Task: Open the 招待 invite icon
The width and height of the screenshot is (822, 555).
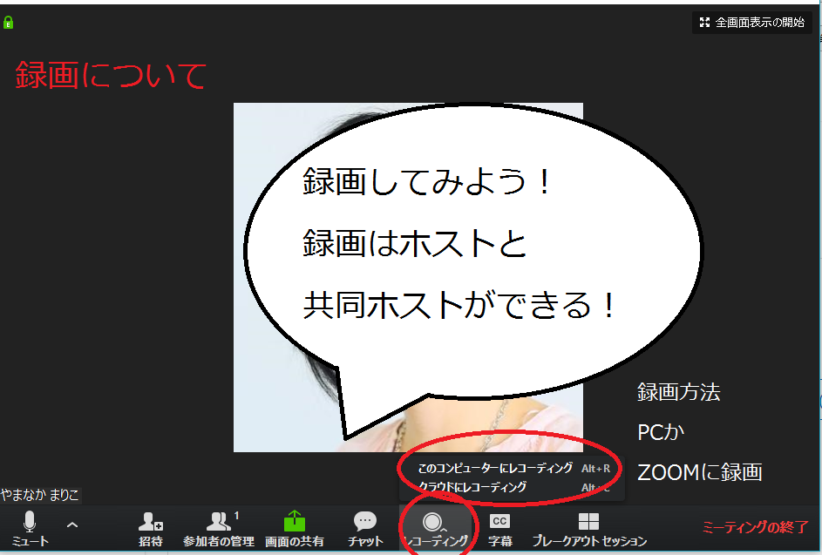Action: tap(151, 529)
